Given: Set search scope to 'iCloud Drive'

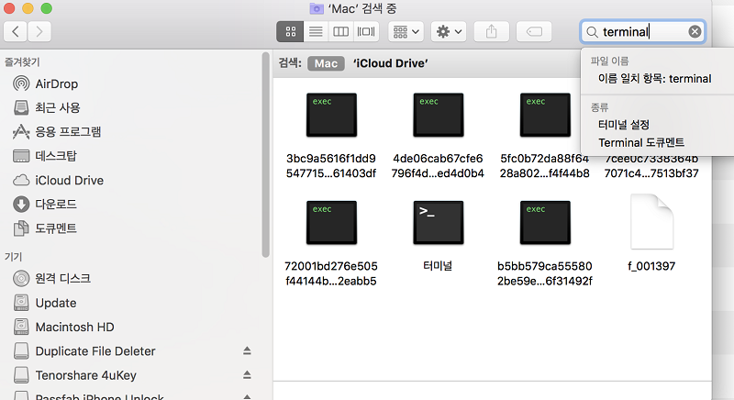Looking at the screenshot, I should [x=392, y=64].
